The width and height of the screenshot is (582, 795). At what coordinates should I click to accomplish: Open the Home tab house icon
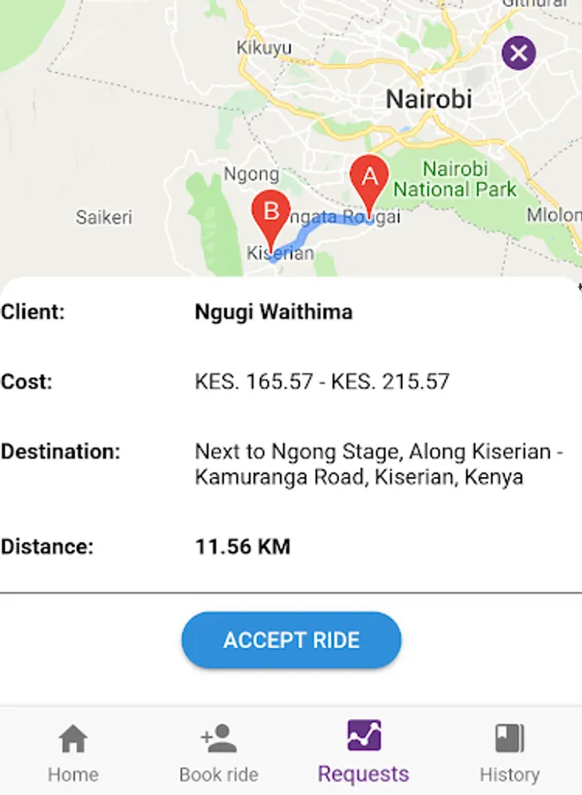[x=72, y=738]
